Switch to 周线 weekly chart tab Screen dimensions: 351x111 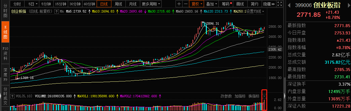pos(118,4)
